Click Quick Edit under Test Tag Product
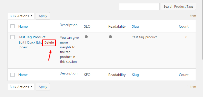The image size is (203, 97). pyautogui.click(x=34, y=43)
